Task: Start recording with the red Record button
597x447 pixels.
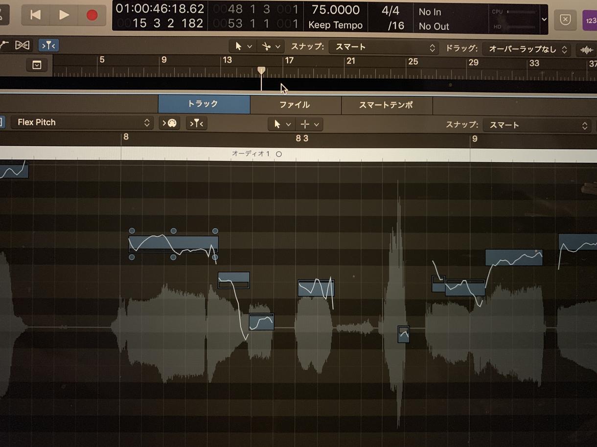Action: [x=92, y=15]
